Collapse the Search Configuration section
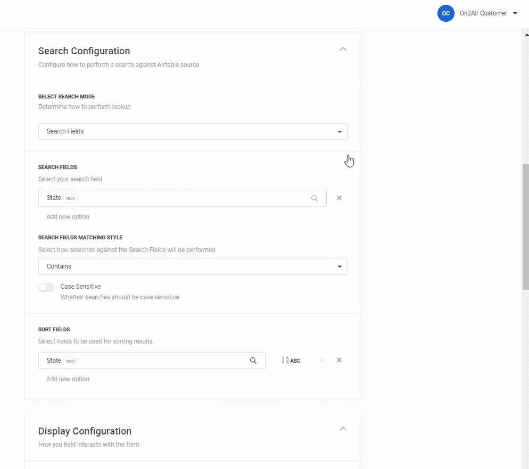This screenshot has width=529, height=469. [x=343, y=49]
